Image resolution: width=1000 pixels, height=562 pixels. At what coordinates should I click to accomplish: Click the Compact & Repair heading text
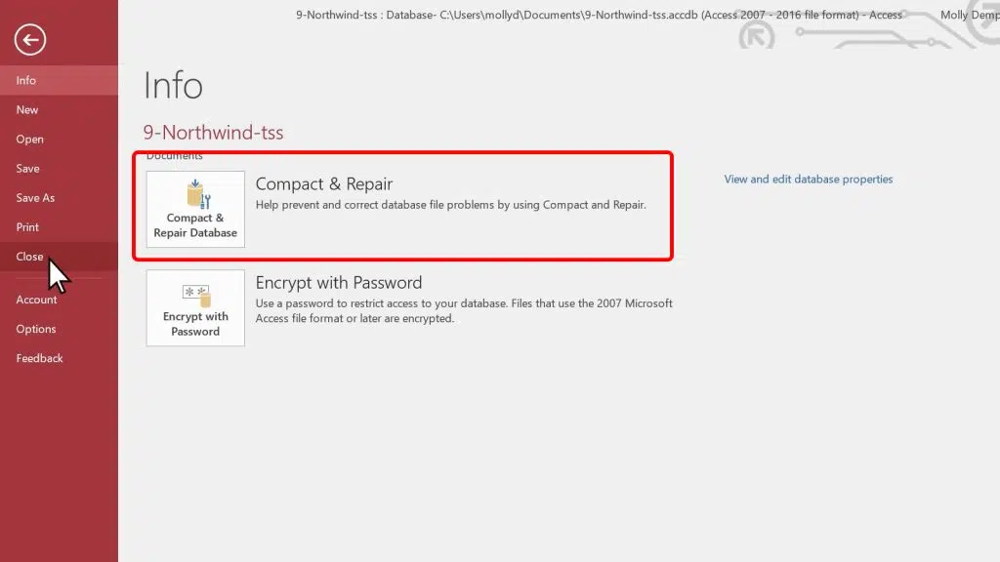pyautogui.click(x=323, y=183)
